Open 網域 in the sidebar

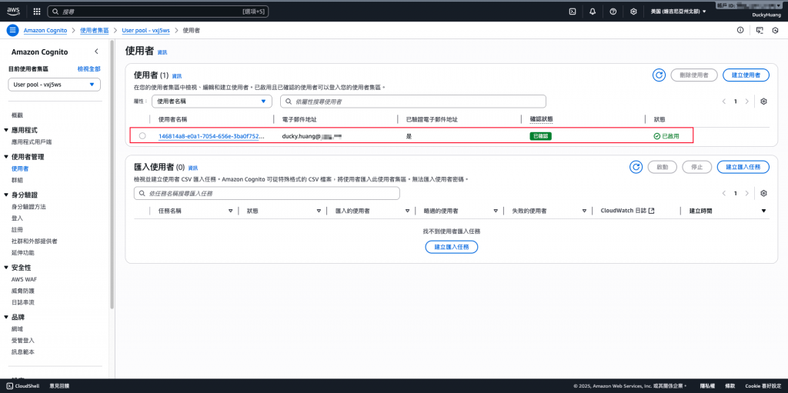click(x=17, y=328)
